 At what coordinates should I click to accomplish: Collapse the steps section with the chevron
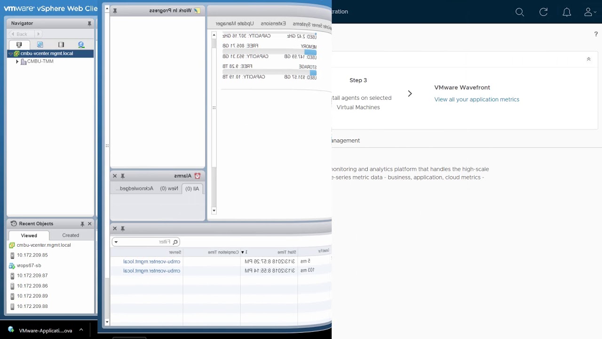click(x=588, y=59)
